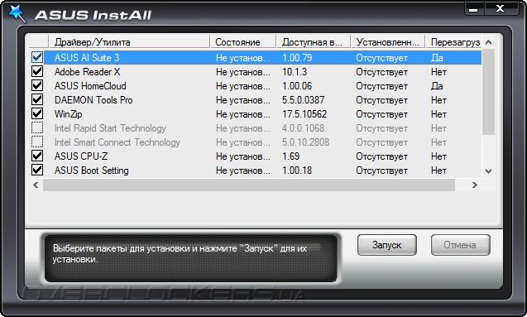This screenshot has height=317, width=527.
Task: Start installation with the Запуск button
Action: click(387, 245)
